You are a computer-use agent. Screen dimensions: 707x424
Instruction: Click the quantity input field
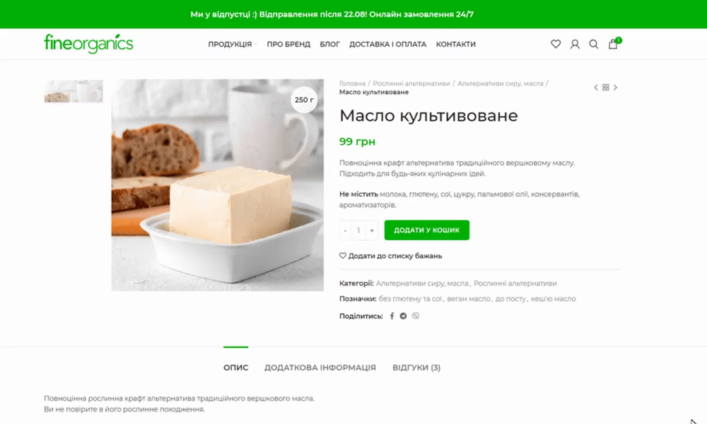pyautogui.click(x=358, y=230)
